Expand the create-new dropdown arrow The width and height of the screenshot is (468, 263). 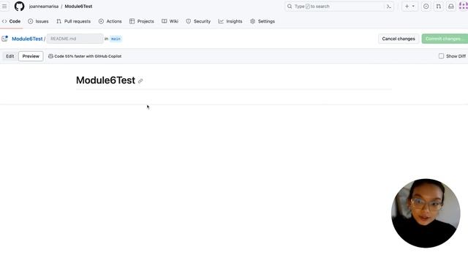click(414, 7)
